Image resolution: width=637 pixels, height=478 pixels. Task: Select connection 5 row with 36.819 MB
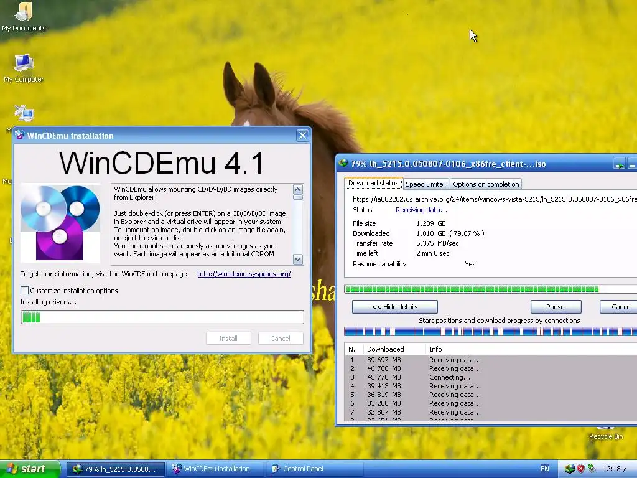[x=491, y=395]
